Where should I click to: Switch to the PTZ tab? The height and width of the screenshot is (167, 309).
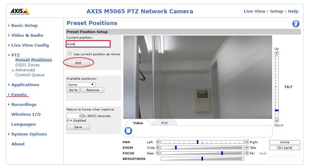click(164, 123)
